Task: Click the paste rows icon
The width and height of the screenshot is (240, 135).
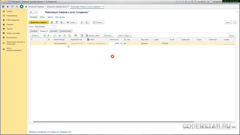Action: (x=60, y=36)
